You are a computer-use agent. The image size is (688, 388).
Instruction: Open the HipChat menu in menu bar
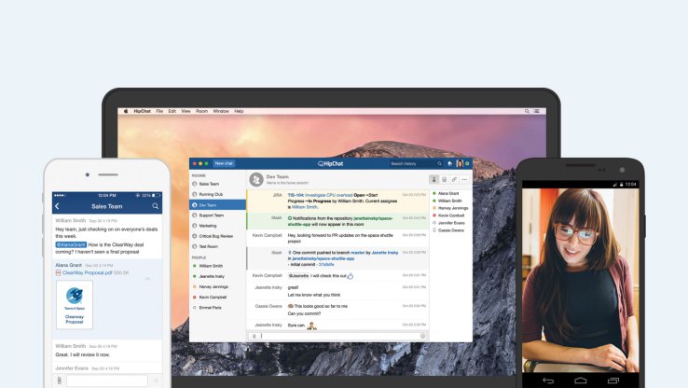tap(142, 112)
